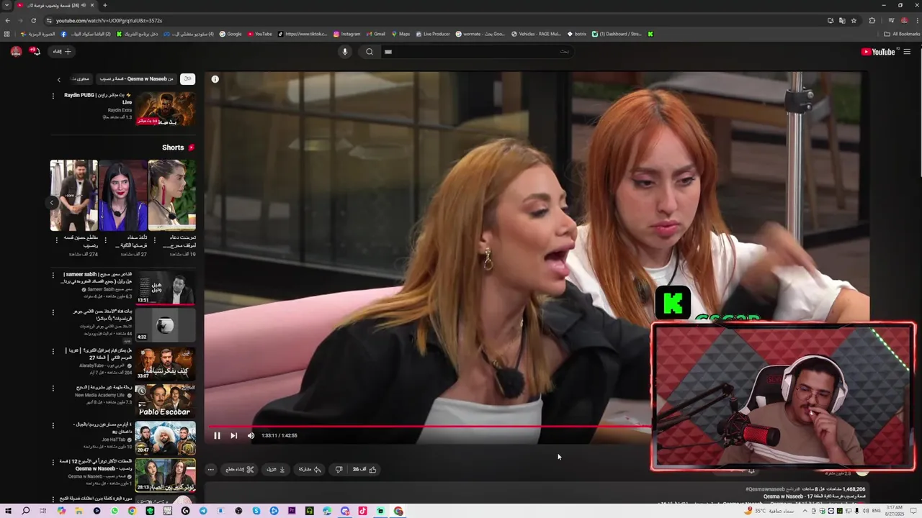The width and height of the screenshot is (922, 518).
Task: Create a clip with the scissors button
Action: (240, 469)
